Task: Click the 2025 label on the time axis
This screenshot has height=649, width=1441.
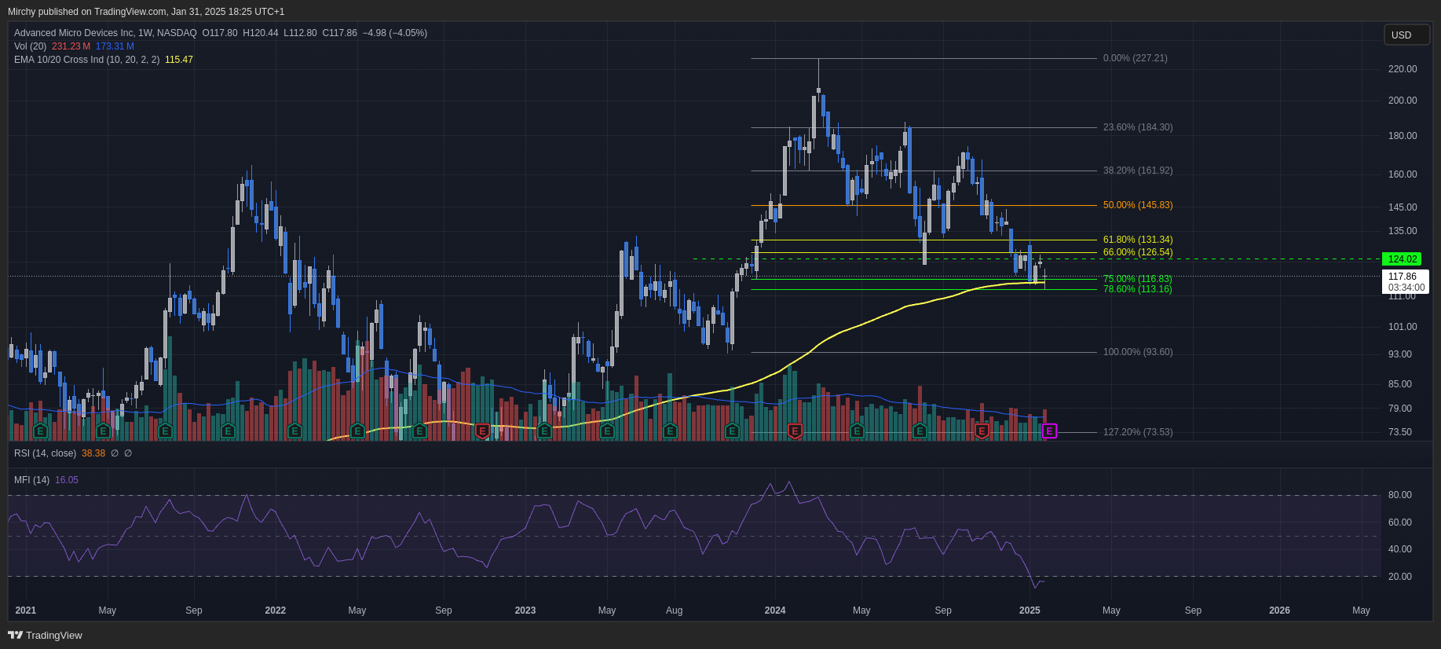Action: [1030, 610]
